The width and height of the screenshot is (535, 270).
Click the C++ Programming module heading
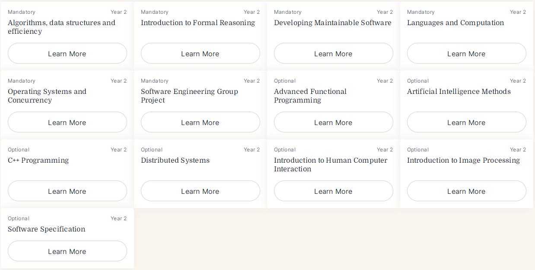(38, 161)
